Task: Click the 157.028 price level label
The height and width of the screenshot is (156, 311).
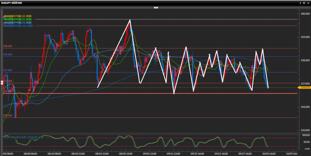Action: tap(8, 81)
